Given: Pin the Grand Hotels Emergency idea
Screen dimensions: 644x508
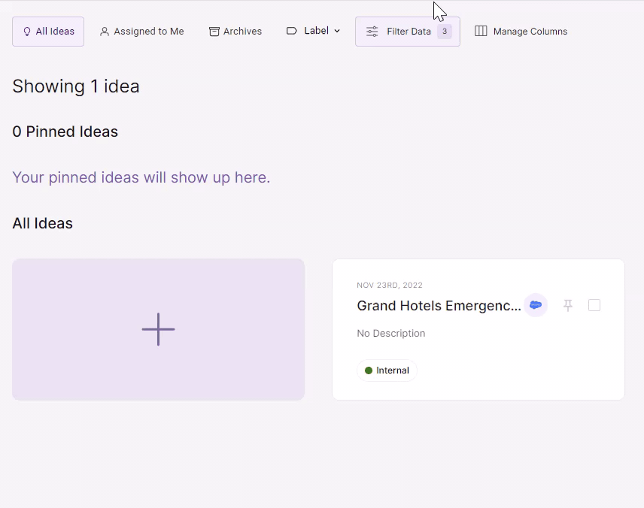Looking at the screenshot, I should pyautogui.click(x=568, y=305).
